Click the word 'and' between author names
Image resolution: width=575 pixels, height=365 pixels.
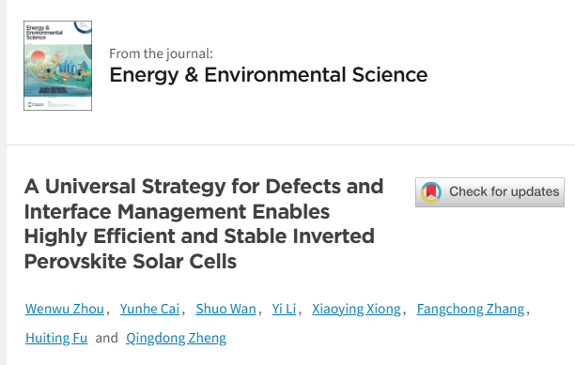106,338
